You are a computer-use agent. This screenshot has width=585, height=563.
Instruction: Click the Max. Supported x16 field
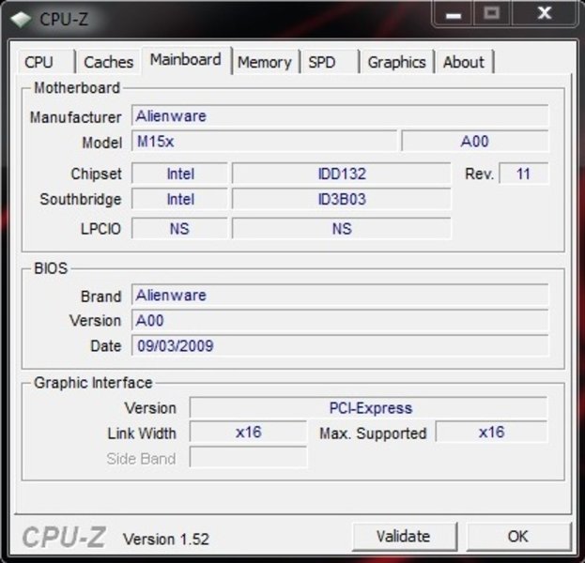point(491,433)
